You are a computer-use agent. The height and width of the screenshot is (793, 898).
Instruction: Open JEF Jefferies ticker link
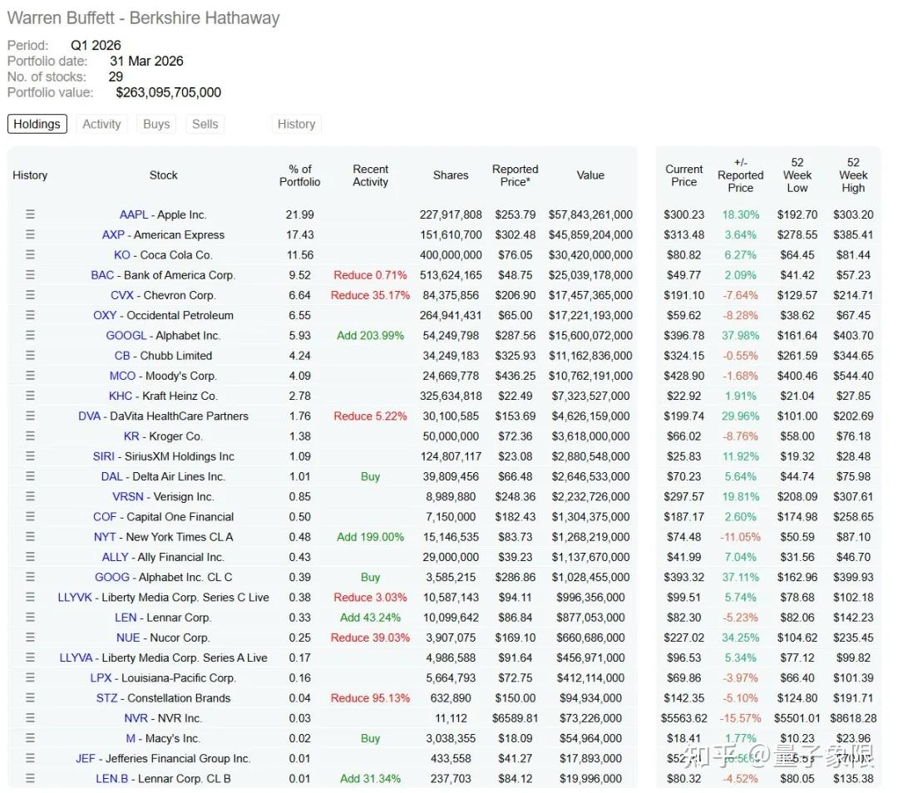[86, 759]
